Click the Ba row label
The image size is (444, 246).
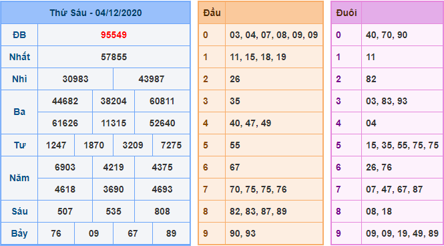pyautogui.click(x=19, y=112)
